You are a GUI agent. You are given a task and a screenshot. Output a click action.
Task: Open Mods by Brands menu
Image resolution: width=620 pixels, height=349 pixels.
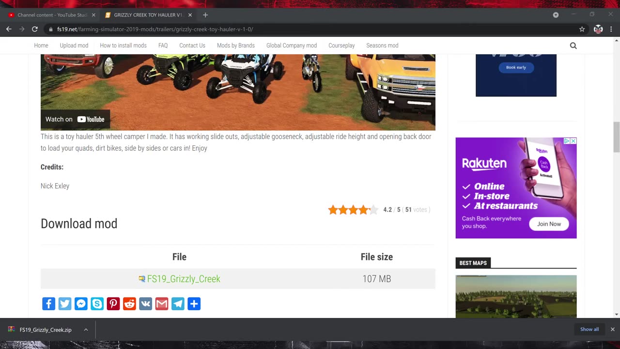click(236, 46)
